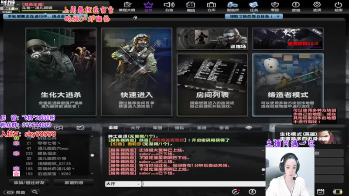The image size is (349, 196).
Task: Focus the chat message input field
Action: (x=204, y=184)
